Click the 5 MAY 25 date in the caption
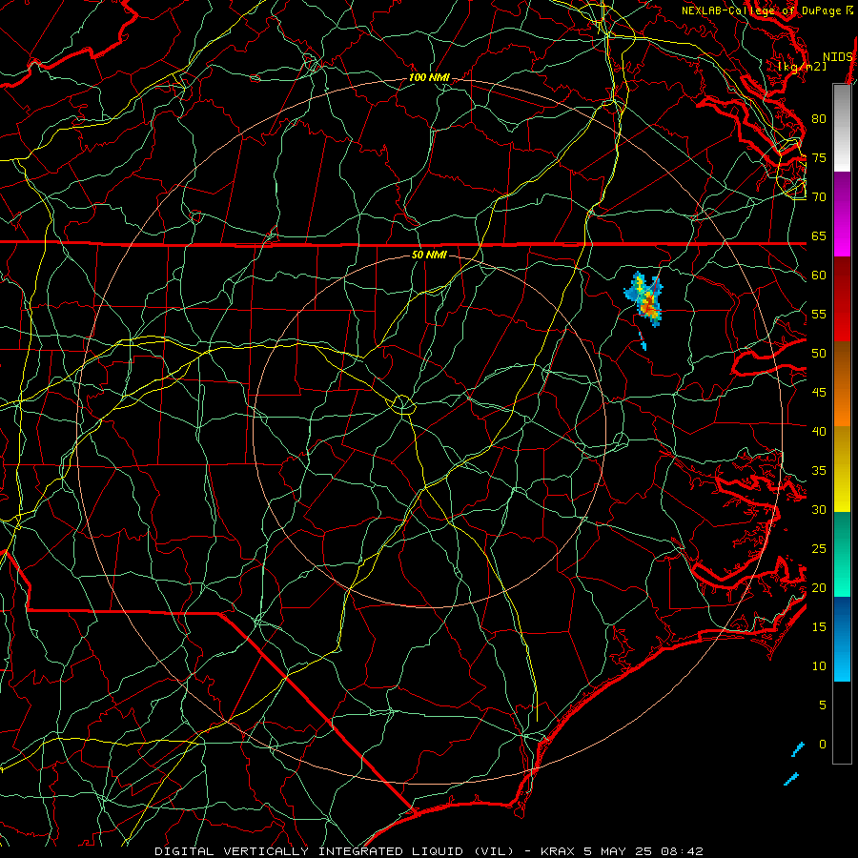858x858 pixels. click(621, 851)
